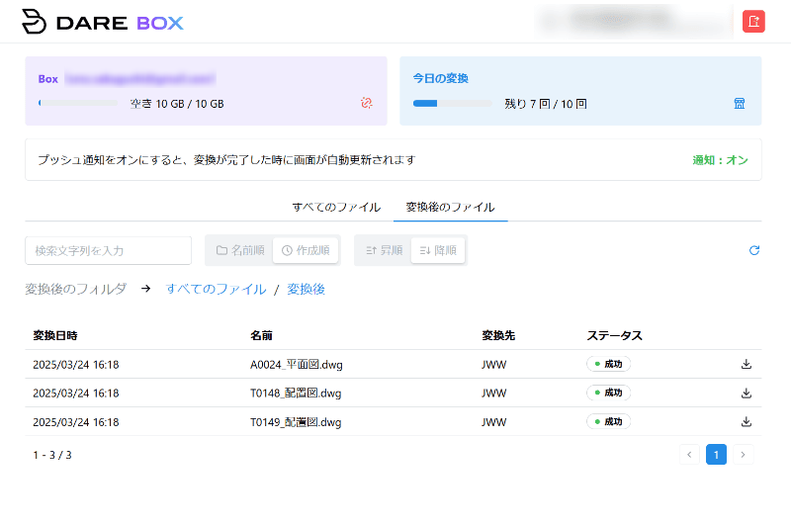Open すべてのファイル breadcrumb link

pyautogui.click(x=216, y=289)
